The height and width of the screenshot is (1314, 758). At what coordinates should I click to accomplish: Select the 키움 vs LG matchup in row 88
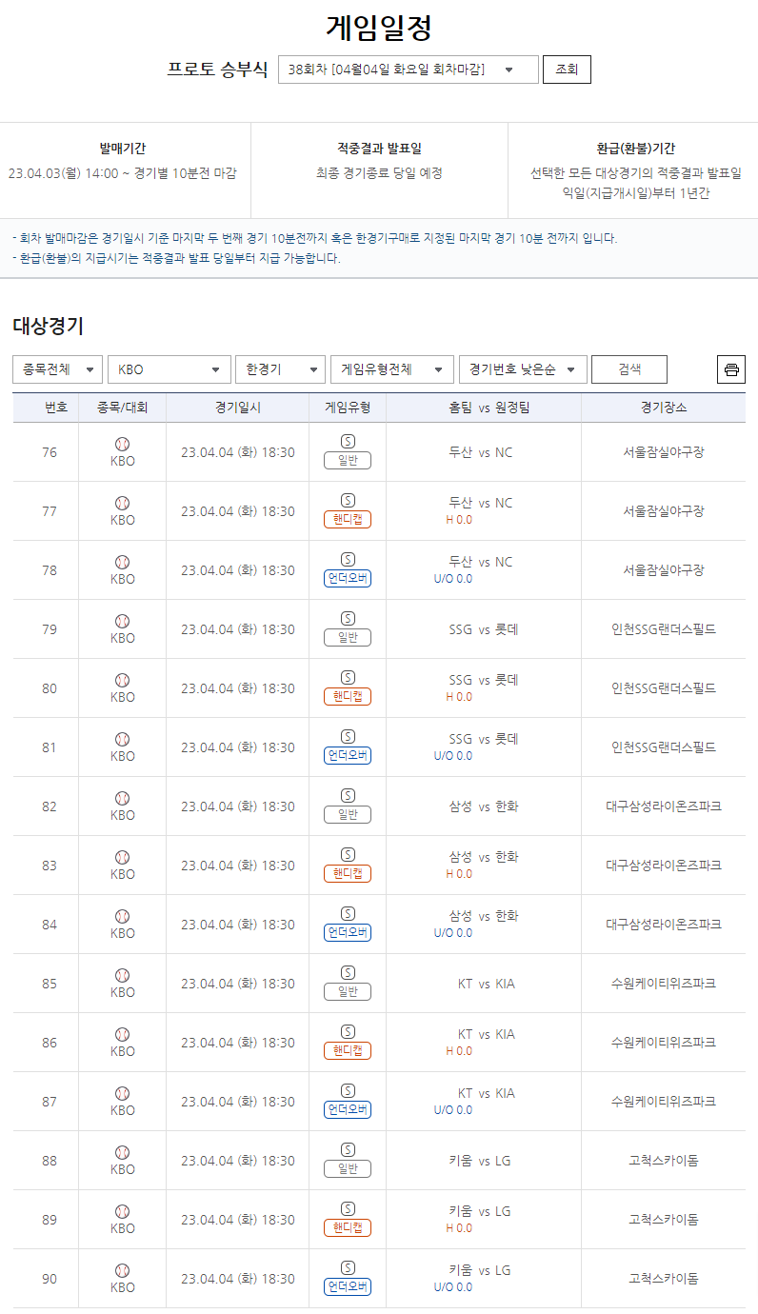tap(481, 1161)
